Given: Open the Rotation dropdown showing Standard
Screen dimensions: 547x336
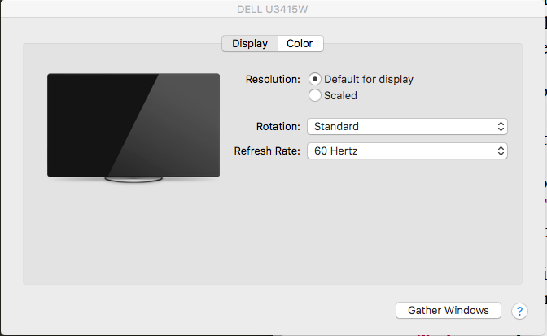Looking at the screenshot, I should click(x=407, y=127).
